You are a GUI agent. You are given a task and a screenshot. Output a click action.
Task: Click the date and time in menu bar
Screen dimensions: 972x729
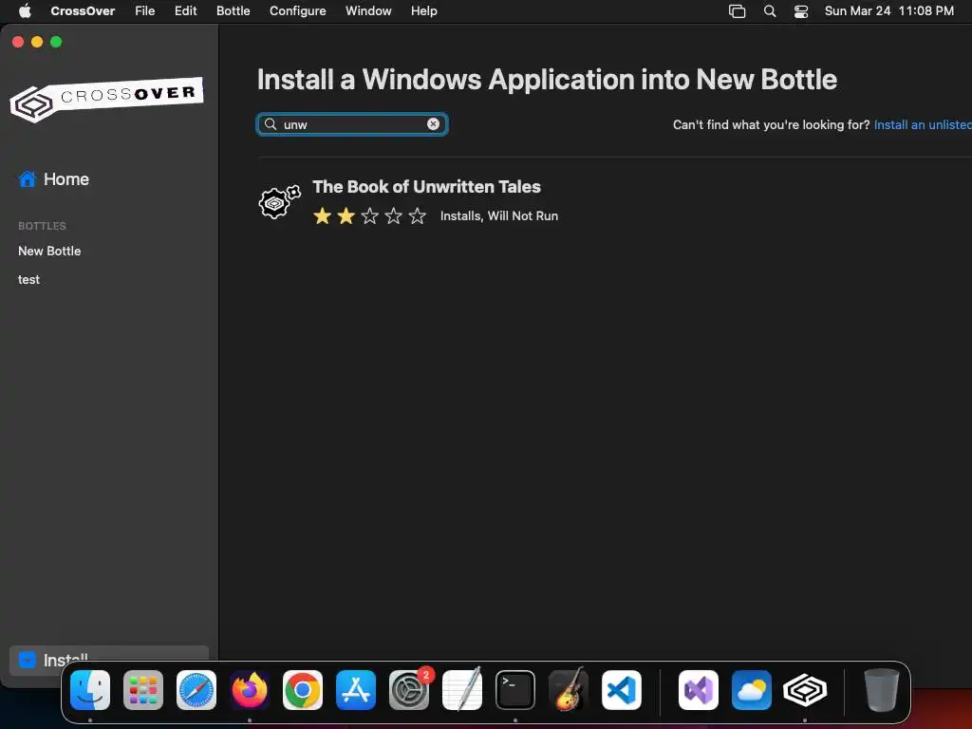(x=888, y=10)
